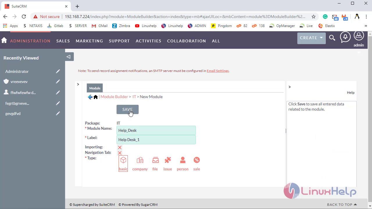Open the SALES menu
Image resolution: width=372 pixels, height=209 pixels.
tap(63, 41)
